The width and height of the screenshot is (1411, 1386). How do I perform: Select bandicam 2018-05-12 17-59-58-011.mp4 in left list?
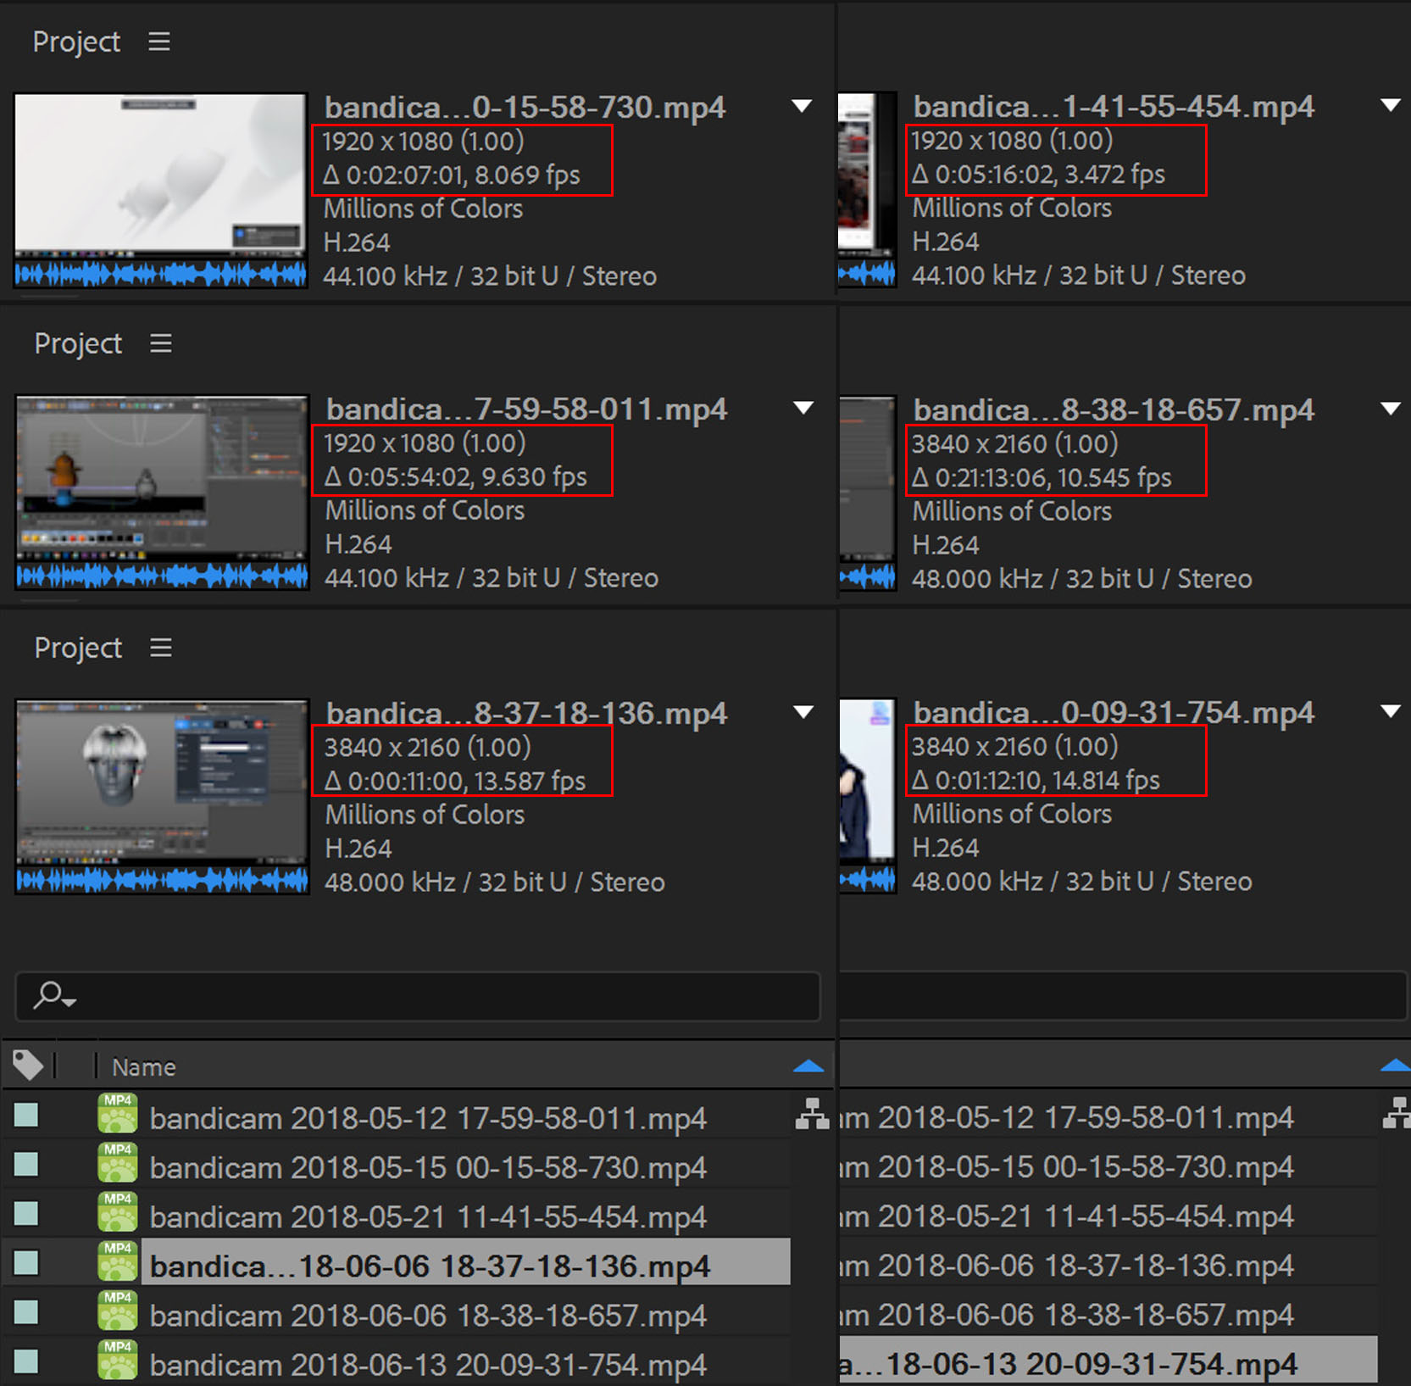click(428, 1118)
